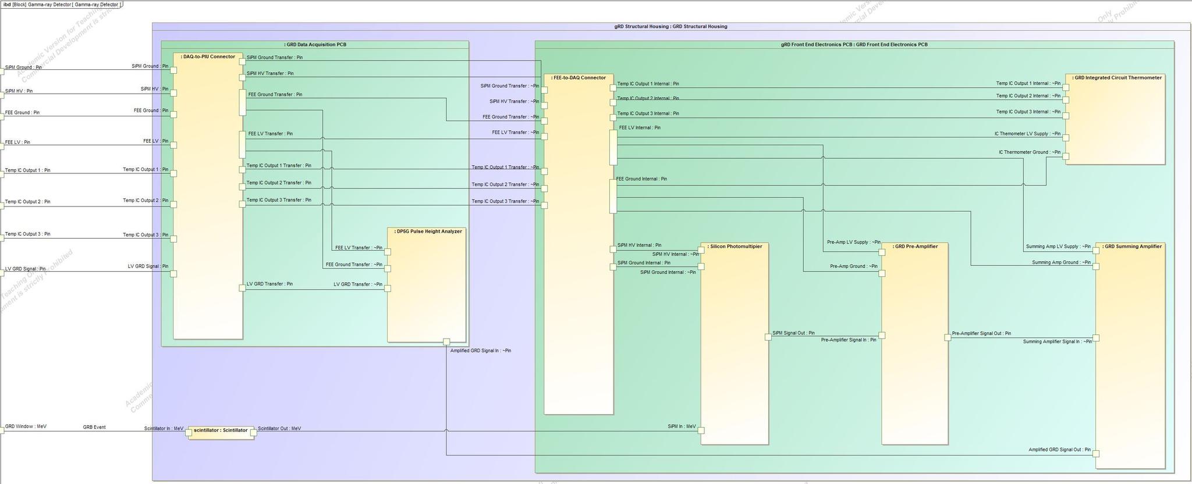The image size is (1192, 484).
Task: Click the 'Amplified GRD Signal In : ~Pin' label
Action: [x=481, y=351]
